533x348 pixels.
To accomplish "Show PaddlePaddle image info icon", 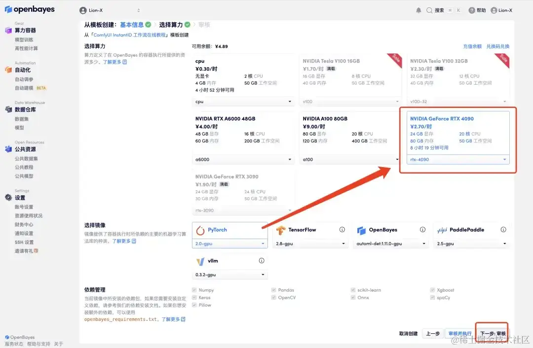I will (x=503, y=230).
